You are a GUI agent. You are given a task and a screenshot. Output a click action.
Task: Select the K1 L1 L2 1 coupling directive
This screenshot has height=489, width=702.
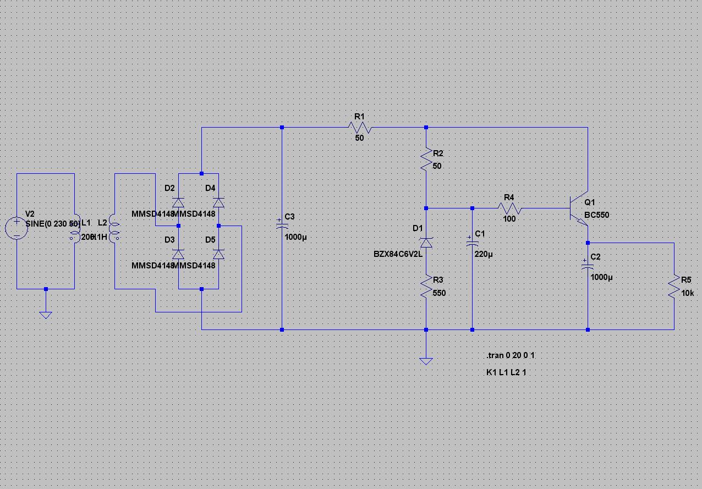pyautogui.click(x=507, y=372)
